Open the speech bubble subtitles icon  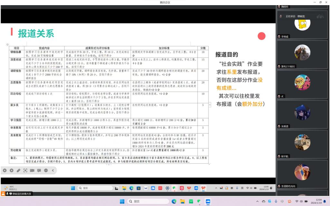point(39,170)
